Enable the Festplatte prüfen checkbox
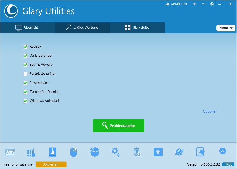The height and width of the screenshot is (169, 237). pos(25,74)
